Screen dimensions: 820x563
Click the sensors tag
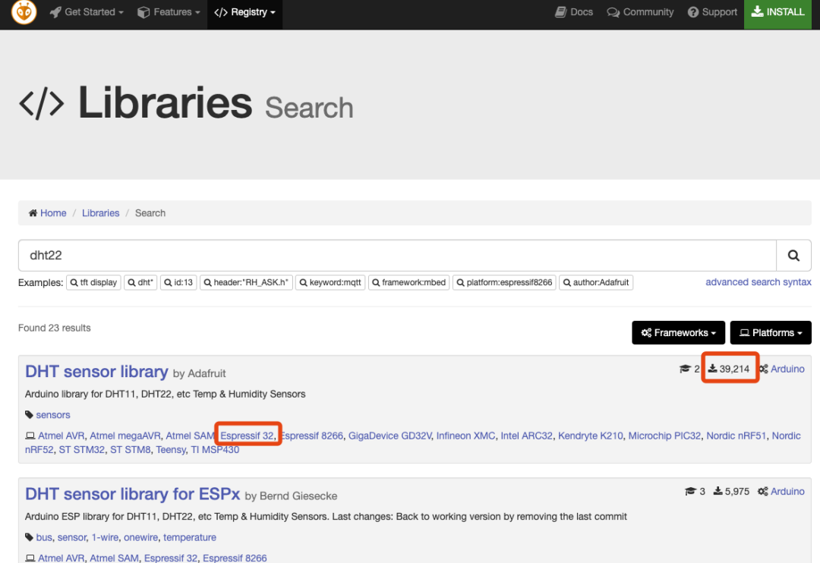point(53,415)
